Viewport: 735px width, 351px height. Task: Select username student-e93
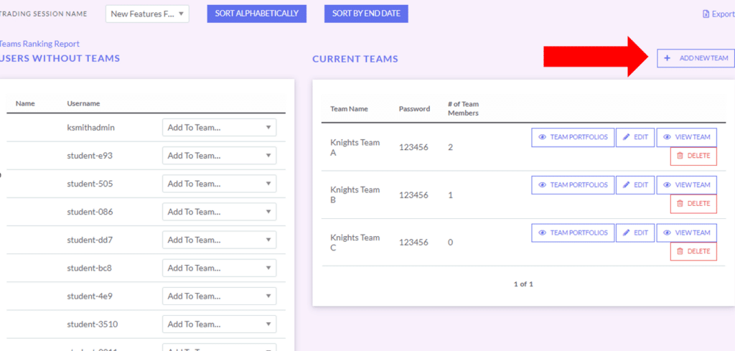point(90,156)
